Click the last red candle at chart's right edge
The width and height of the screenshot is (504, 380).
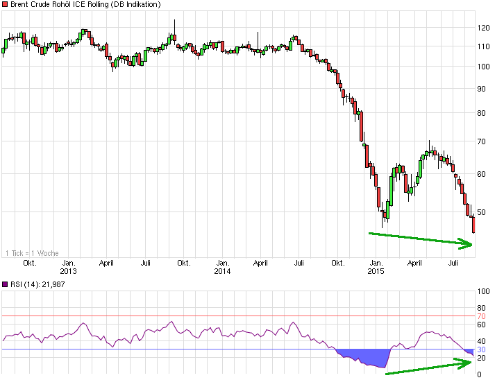[473, 224]
